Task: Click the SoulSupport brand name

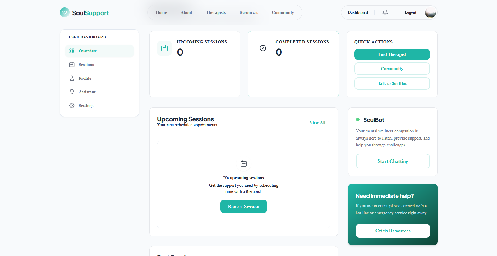Action: pos(90,13)
